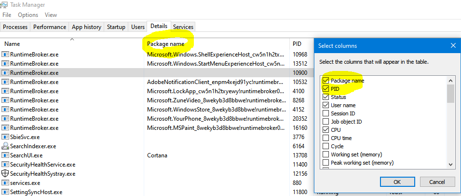This screenshot has height=196, width=461.
Task: Click the SearchUI.exe process icon
Action: (5, 155)
